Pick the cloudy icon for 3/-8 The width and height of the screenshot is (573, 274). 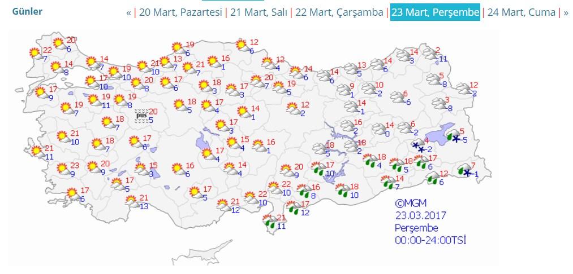pyautogui.click(x=440, y=104)
